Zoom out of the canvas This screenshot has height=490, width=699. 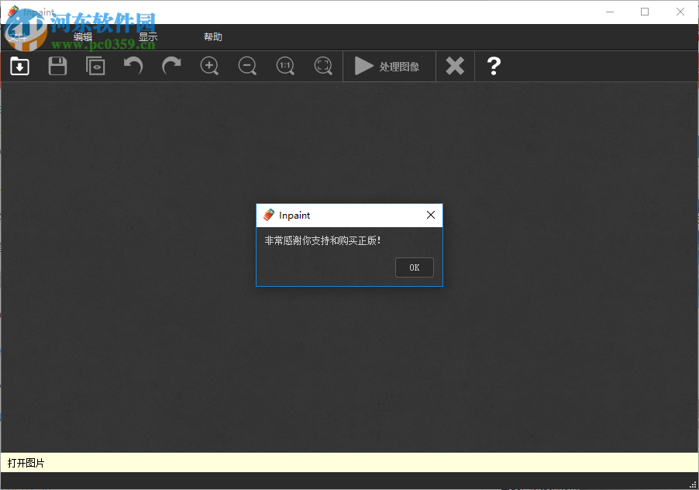coord(246,66)
